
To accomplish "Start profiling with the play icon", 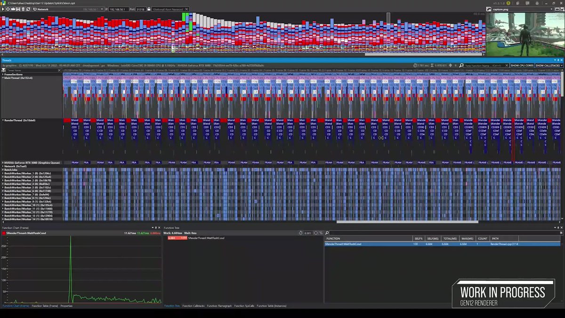I will (x=3, y=9).
